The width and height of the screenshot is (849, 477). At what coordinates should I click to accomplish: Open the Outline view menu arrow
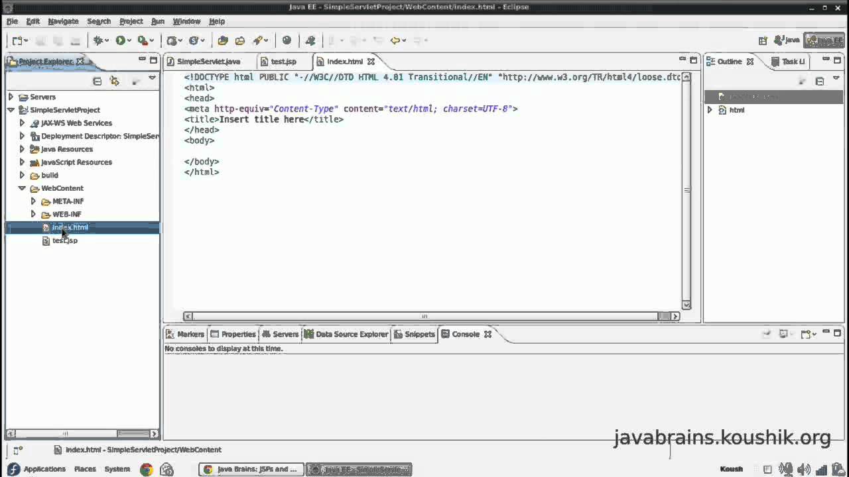pyautogui.click(x=836, y=79)
